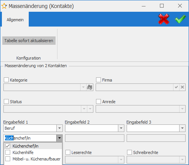The height and width of the screenshot is (165, 189).
Task: Click the small checkmark icon in Firma field
Action: (x=176, y=87)
